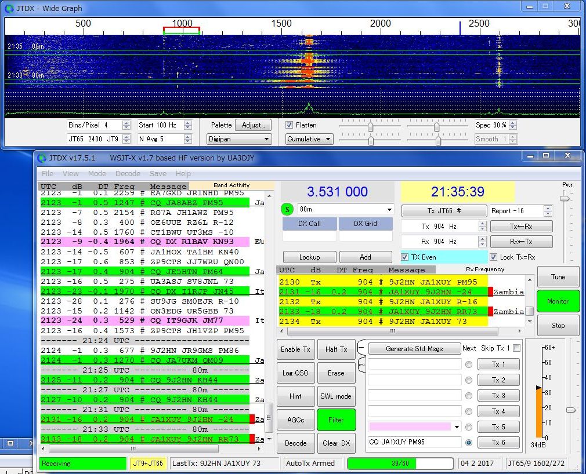Click the Pwr slider handle
This screenshot has height=474, width=586.
click(564, 198)
